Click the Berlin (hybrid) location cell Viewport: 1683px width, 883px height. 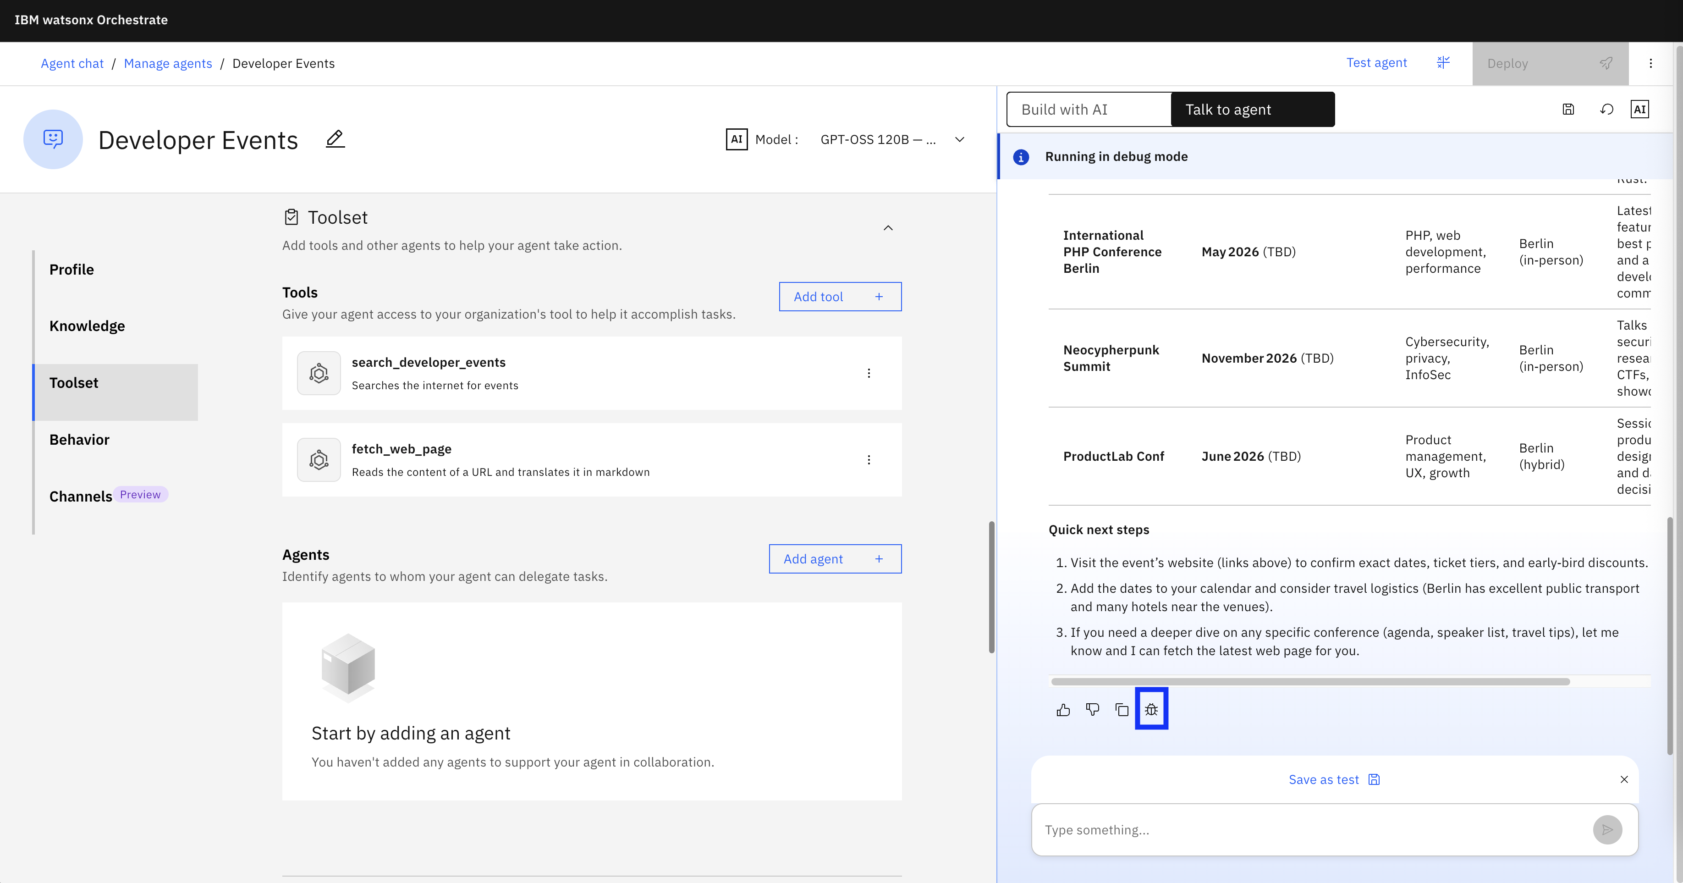1541,456
